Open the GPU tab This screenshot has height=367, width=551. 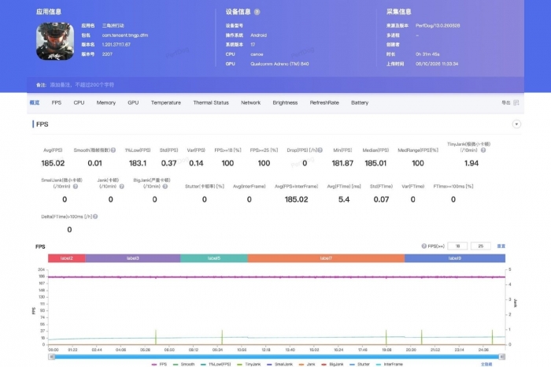pos(133,102)
